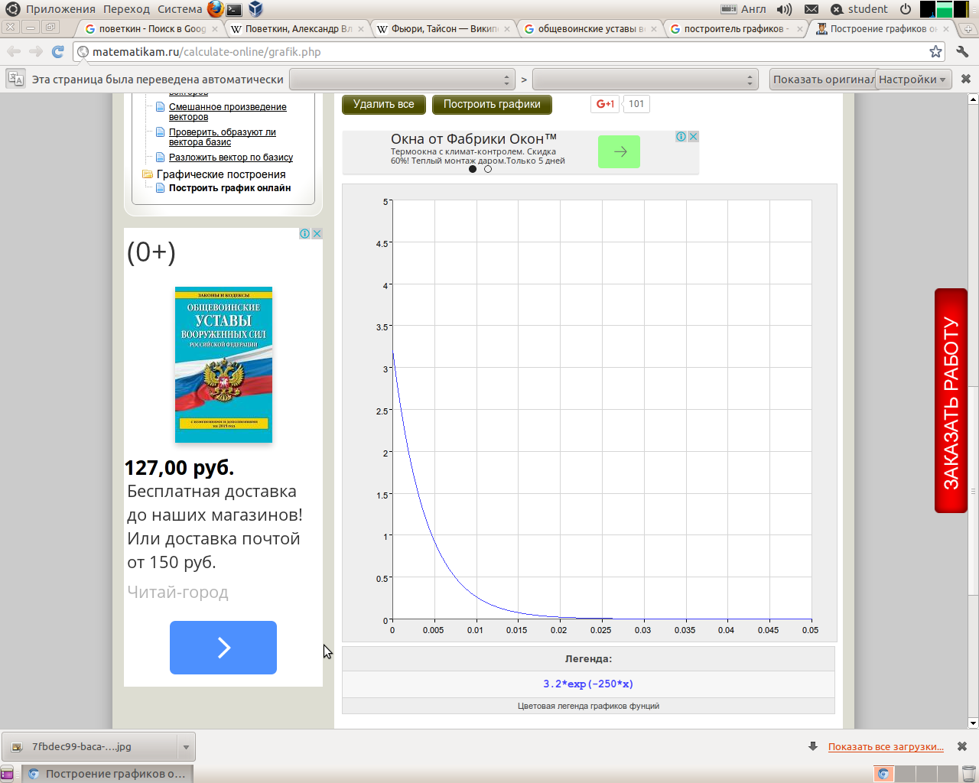The image size is (979, 783).
Task: Reload the page with the refresh icon
Action: coord(57,51)
